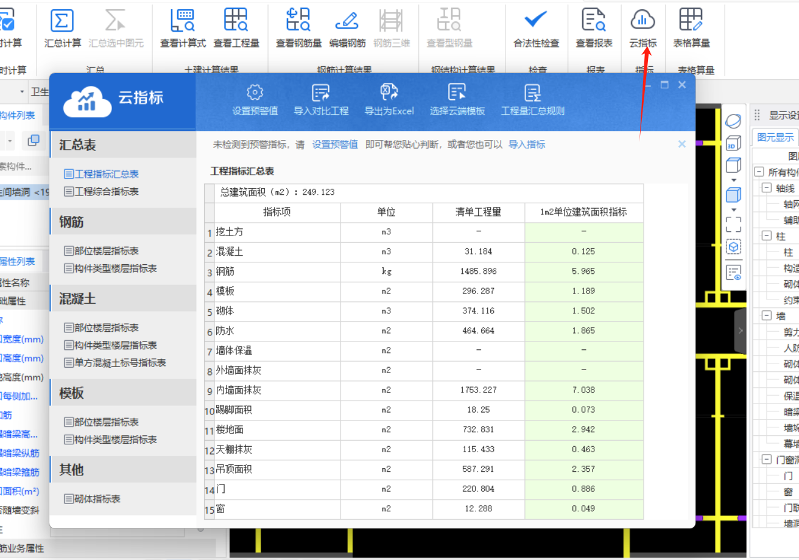The height and width of the screenshot is (560, 799).
Task: Click the 设置预警值 link in notice bar
Action: pos(335,144)
